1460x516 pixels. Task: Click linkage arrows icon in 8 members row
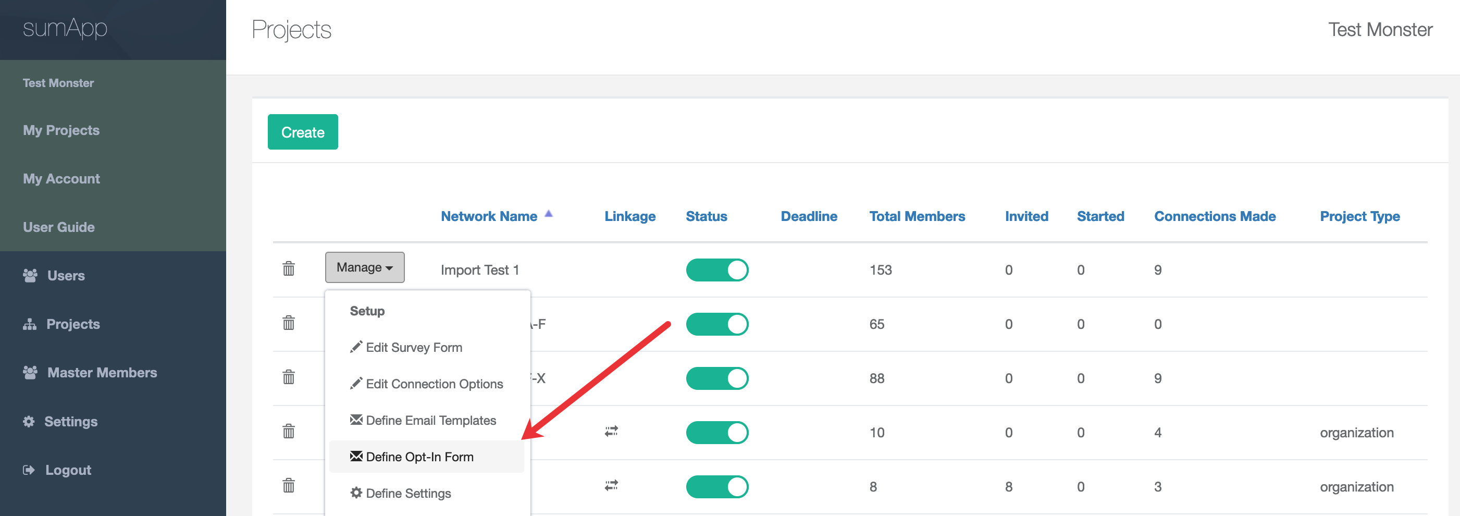pyautogui.click(x=611, y=485)
